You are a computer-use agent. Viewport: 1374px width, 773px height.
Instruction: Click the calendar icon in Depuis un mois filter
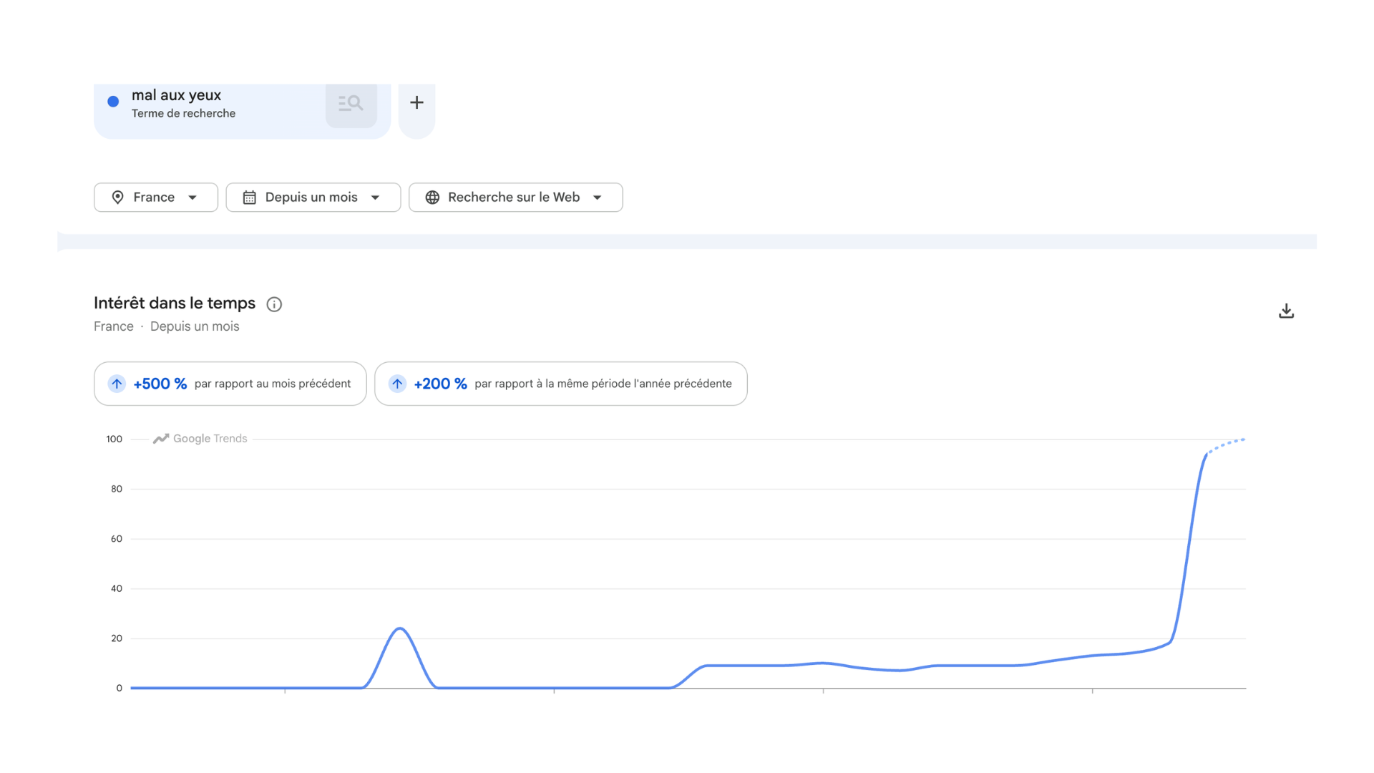tap(249, 198)
